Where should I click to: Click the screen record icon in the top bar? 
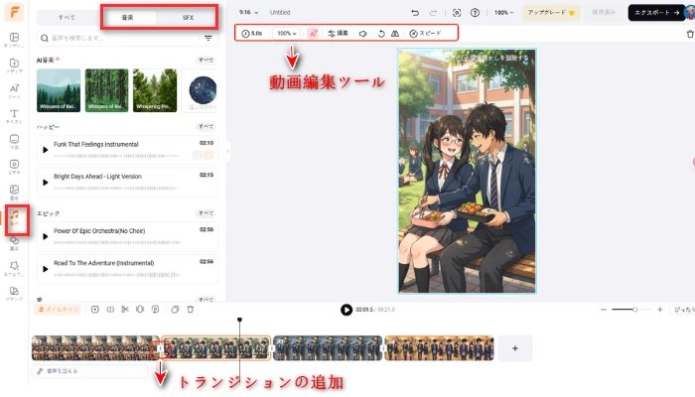tap(457, 13)
